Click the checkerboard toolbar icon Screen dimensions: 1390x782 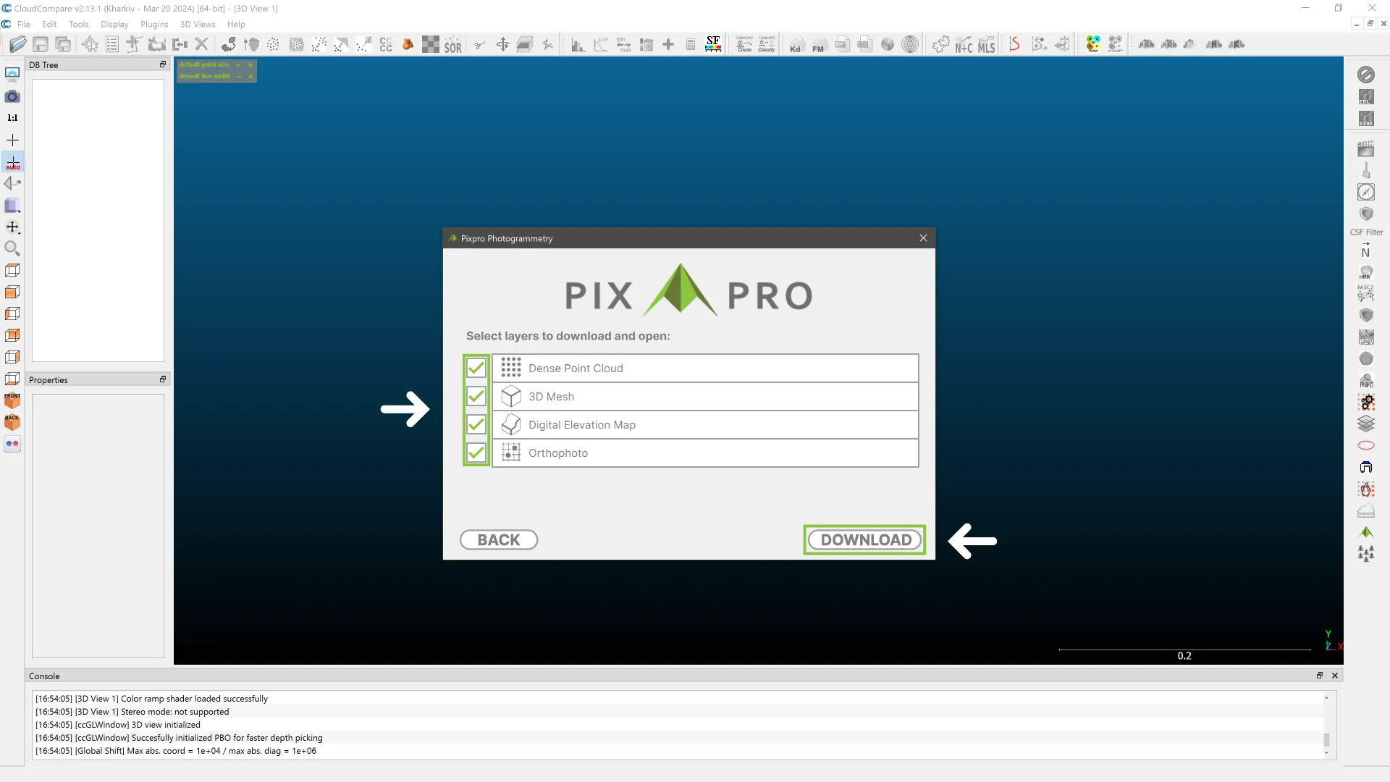pyautogui.click(x=431, y=44)
